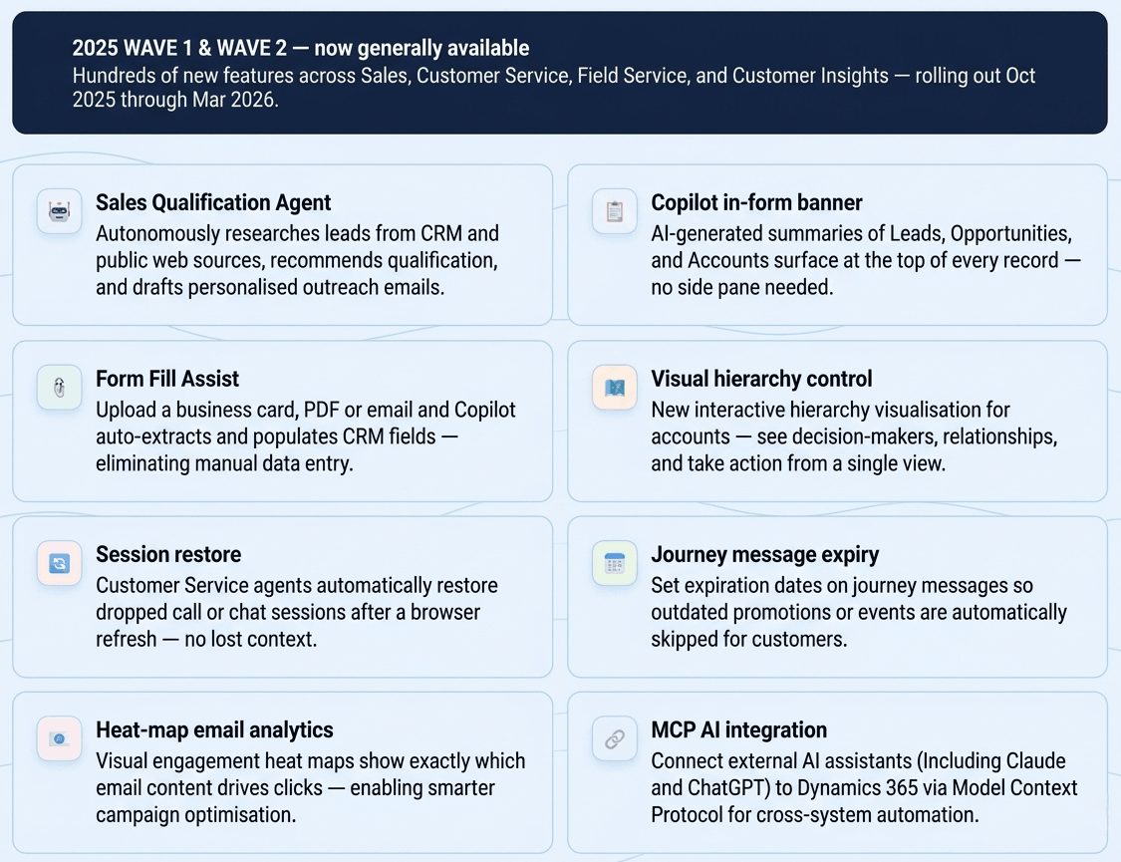Open the Form Fill Assist title

167,379
